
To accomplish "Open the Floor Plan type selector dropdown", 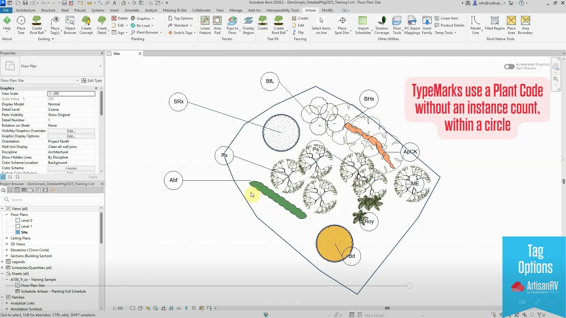I will tap(100, 66).
